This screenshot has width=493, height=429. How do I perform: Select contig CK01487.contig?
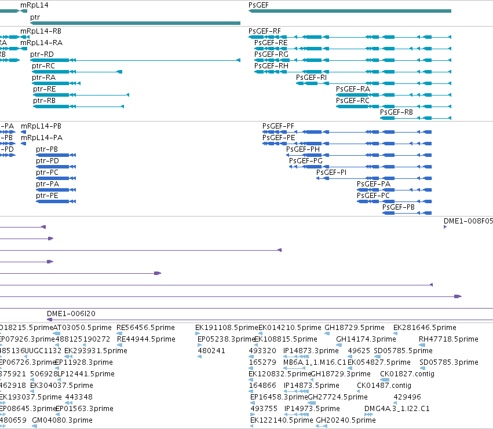point(359,391)
